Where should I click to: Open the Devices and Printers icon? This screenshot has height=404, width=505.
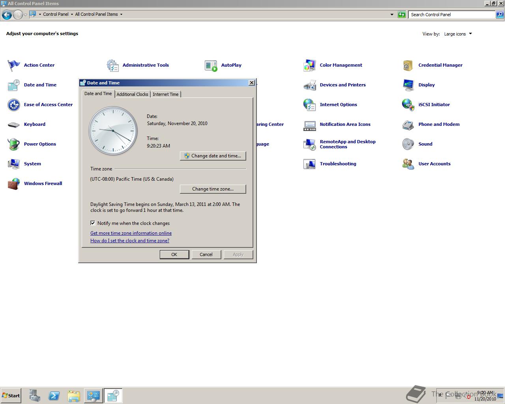pos(310,85)
